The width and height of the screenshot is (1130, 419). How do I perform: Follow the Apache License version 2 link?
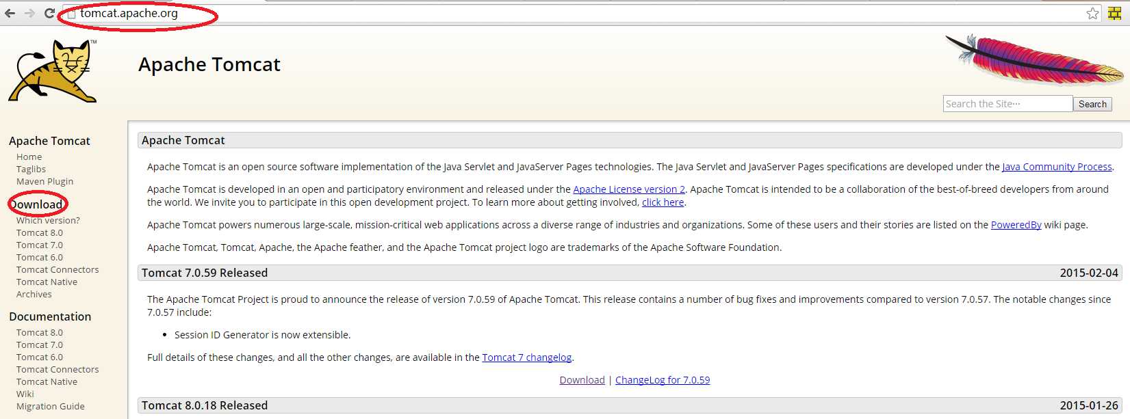point(629,189)
